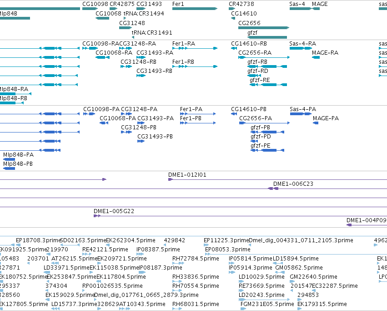Select the CG10068-PA protein
The height and width of the screenshot is (311, 387).
tap(104, 123)
